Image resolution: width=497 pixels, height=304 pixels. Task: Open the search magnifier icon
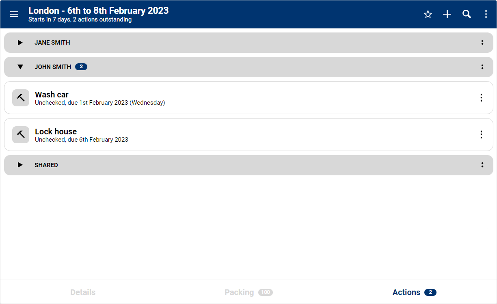click(467, 14)
